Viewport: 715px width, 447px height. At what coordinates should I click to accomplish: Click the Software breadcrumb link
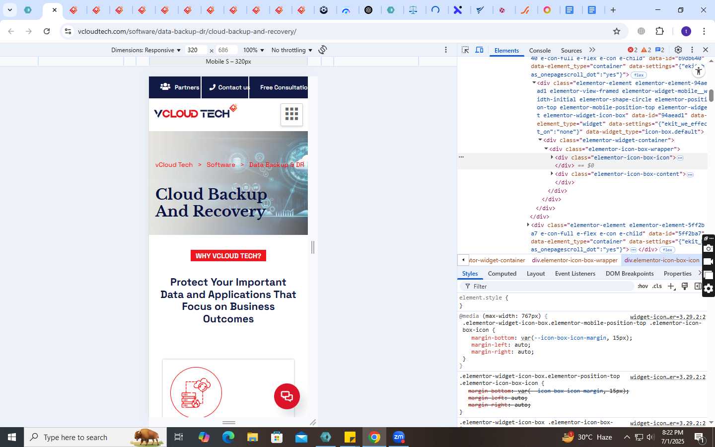coord(221,165)
